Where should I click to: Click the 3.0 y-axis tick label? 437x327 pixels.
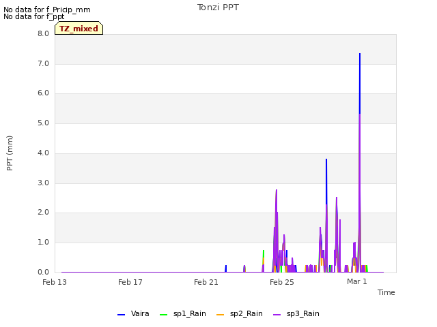43,183
